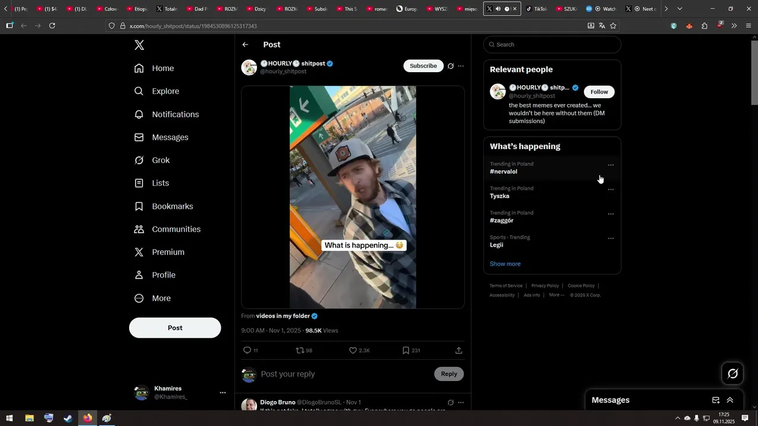The width and height of the screenshot is (758, 426).
Task: Open the list-all-tabs dropdown
Action: point(679,9)
